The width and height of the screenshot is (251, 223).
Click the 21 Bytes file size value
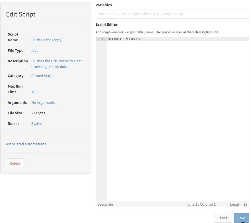pyautogui.click(x=38, y=113)
